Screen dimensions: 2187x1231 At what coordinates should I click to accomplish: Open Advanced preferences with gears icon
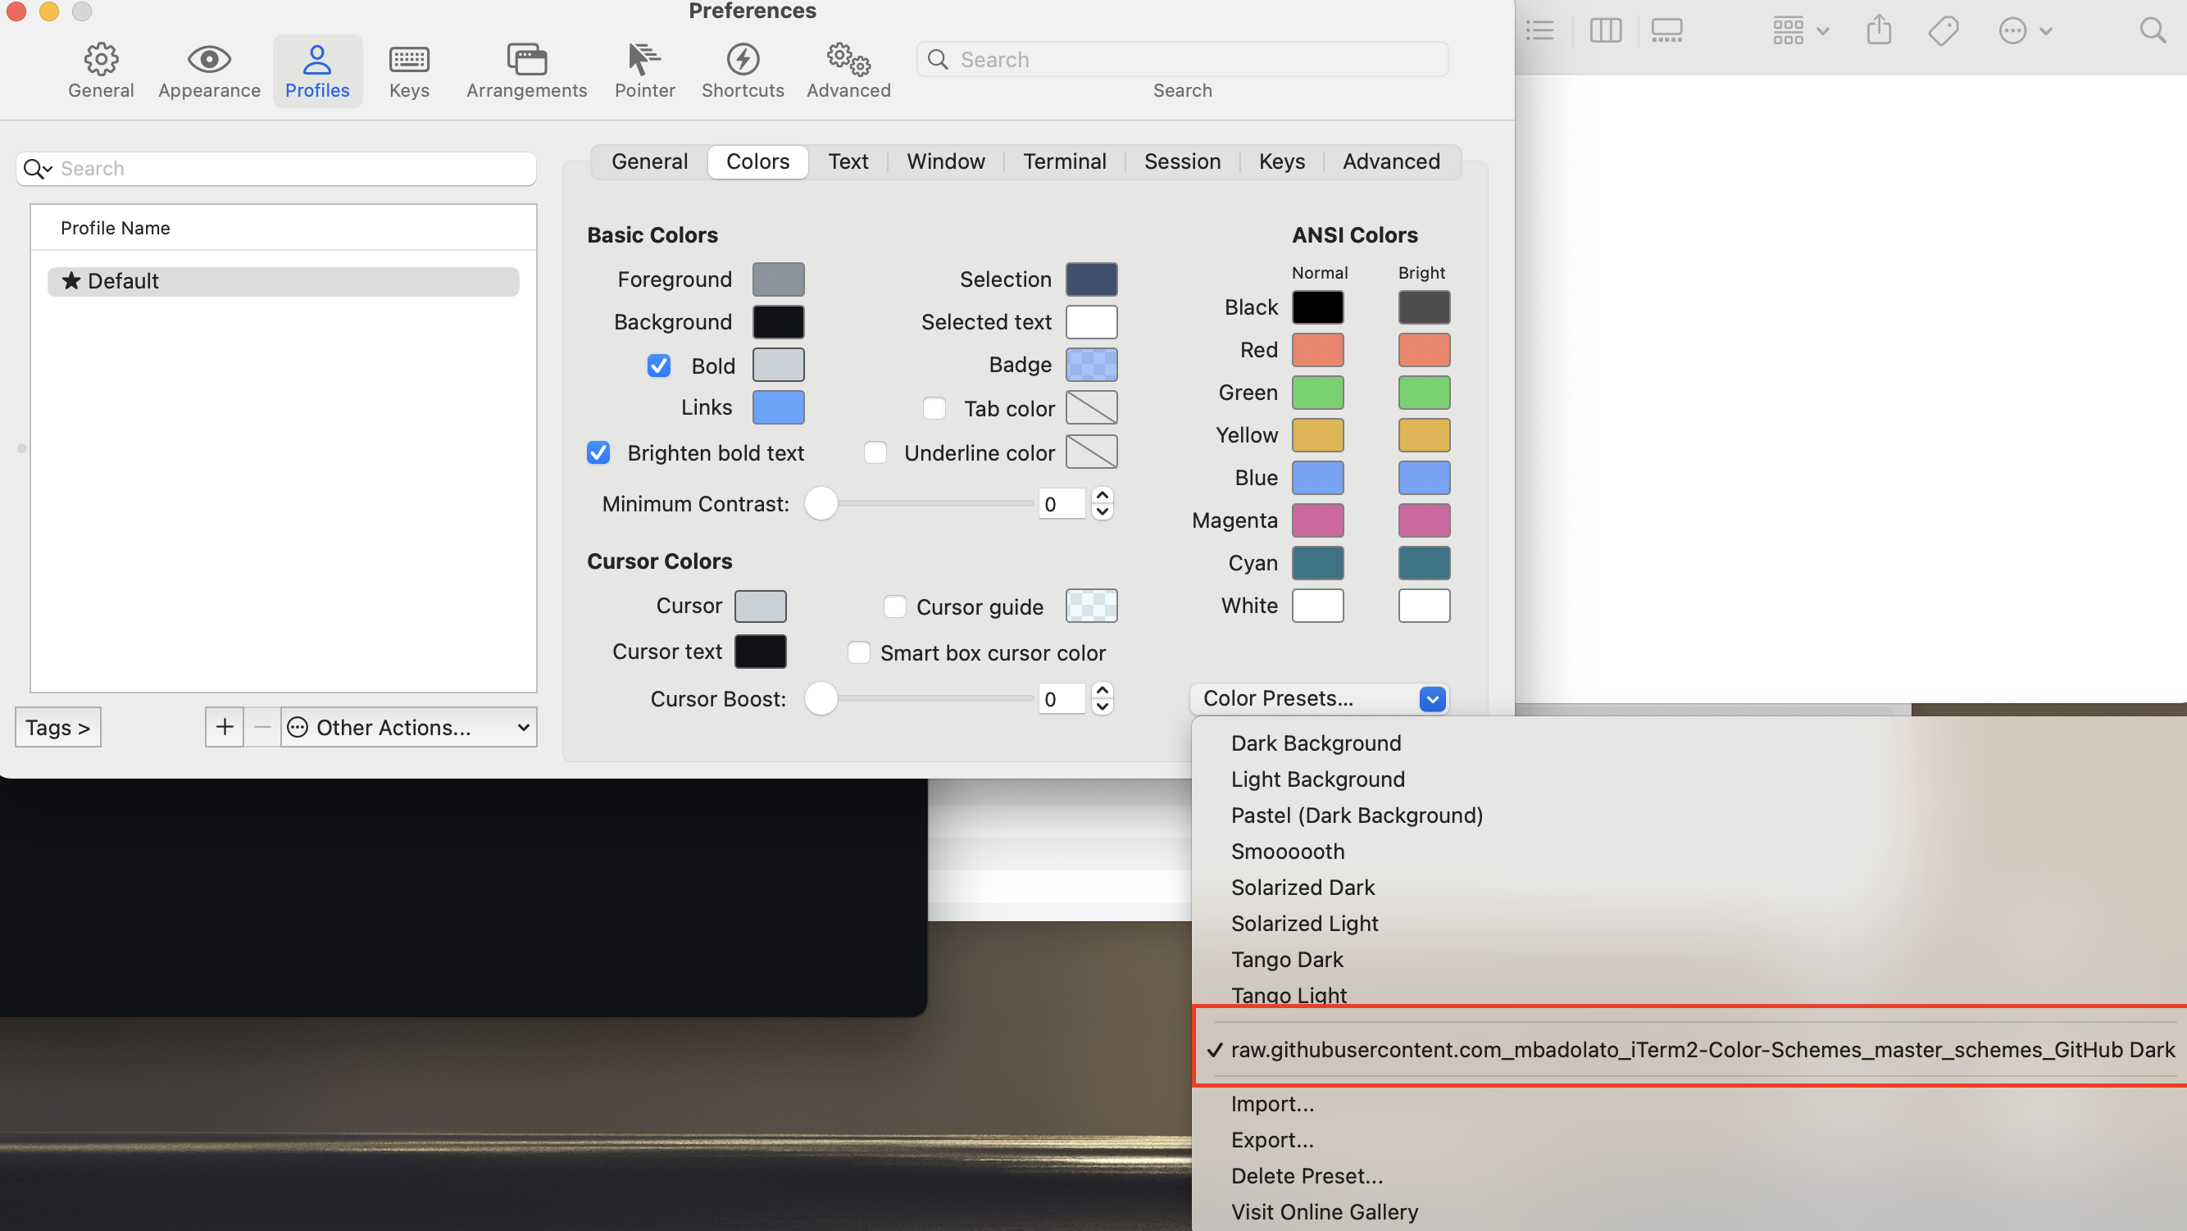848,70
